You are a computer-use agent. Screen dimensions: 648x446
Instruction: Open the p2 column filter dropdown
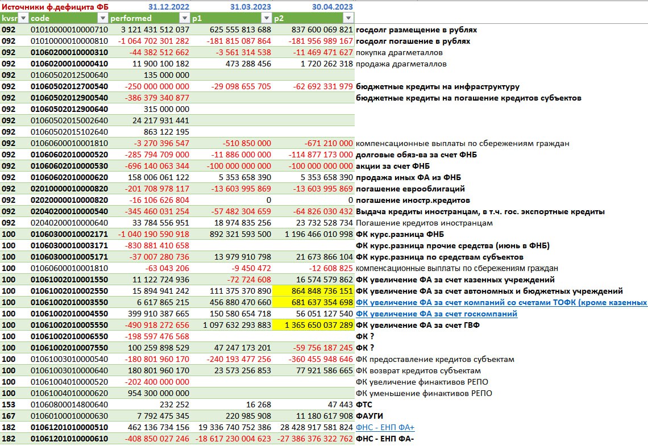click(x=348, y=18)
